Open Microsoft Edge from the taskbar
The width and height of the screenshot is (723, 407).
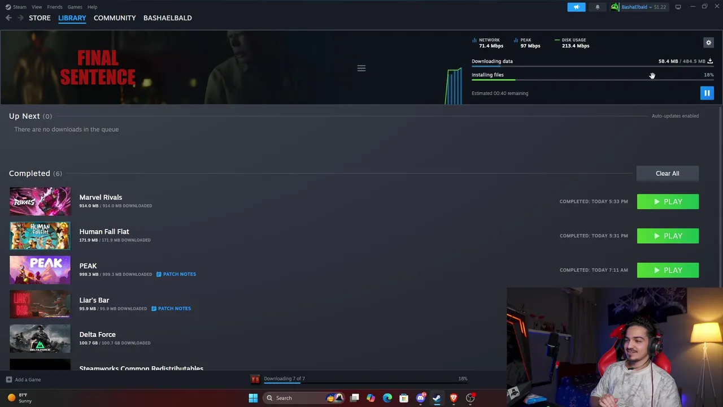[387, 398]
